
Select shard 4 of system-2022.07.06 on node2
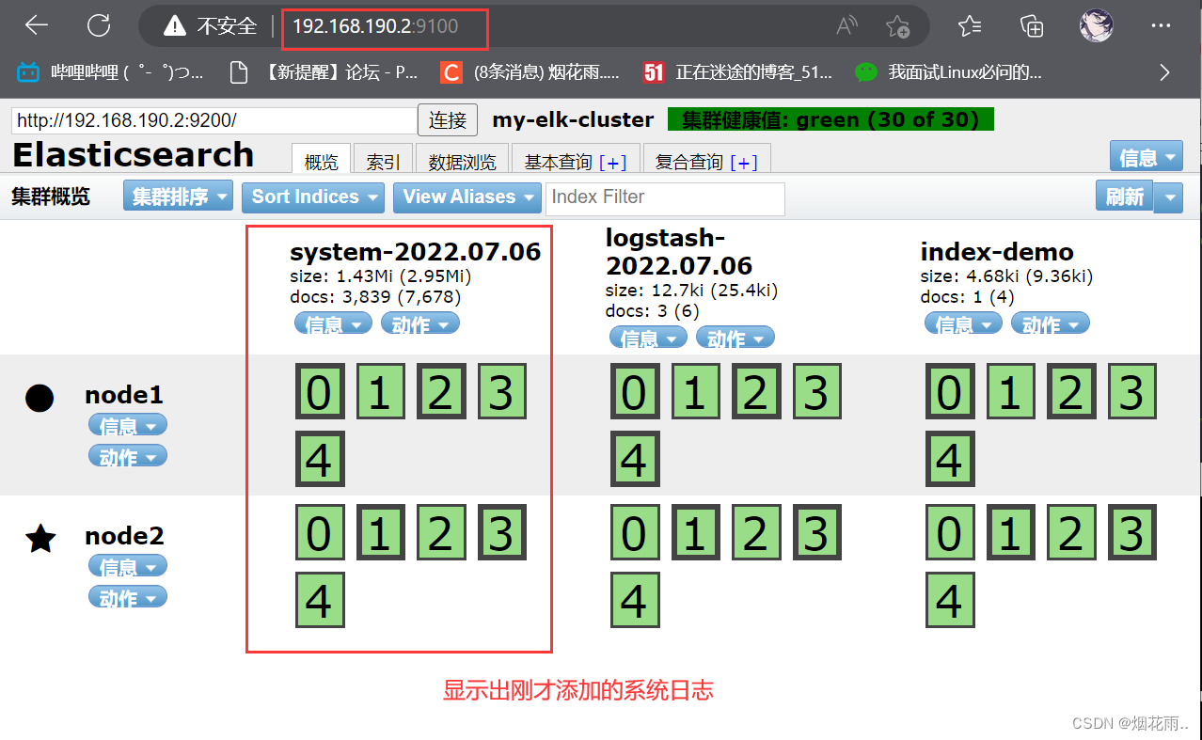(320, 599)
